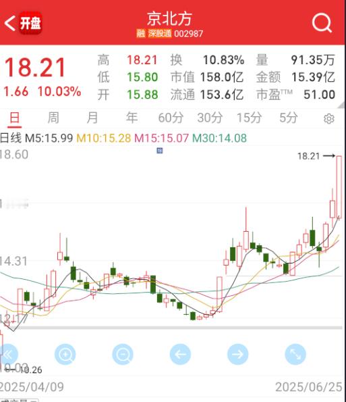Tap the zoom-in chart button

(x=65, y=355)
